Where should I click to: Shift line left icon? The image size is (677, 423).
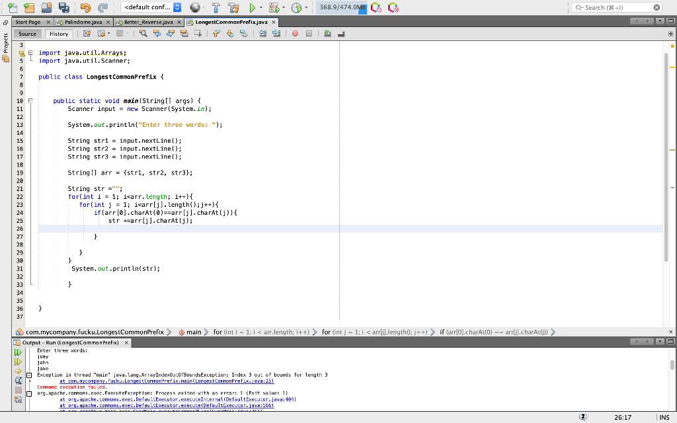(262, 33)
